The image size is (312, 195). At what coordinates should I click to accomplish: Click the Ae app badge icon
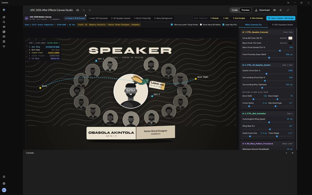click(27, 18)
